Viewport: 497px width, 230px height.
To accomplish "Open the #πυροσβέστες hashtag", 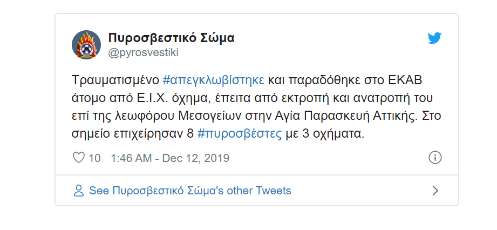I will tap(239, 134).
